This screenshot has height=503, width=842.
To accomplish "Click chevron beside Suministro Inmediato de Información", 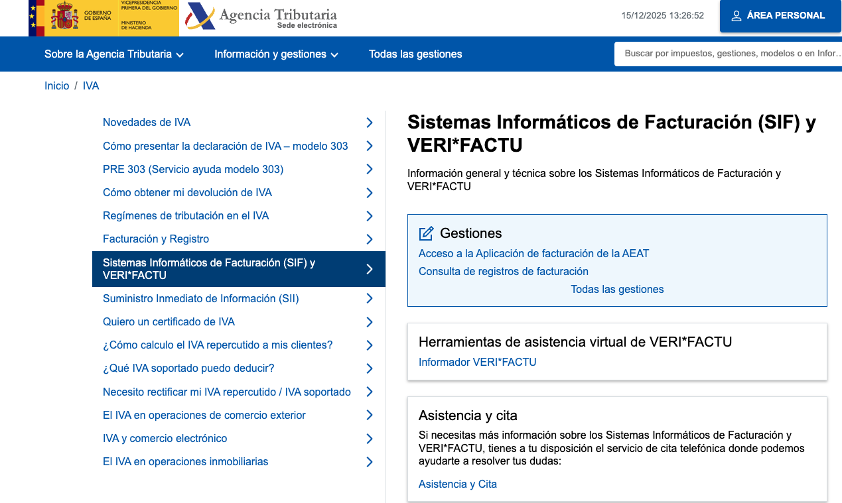I will click(370, 299).
